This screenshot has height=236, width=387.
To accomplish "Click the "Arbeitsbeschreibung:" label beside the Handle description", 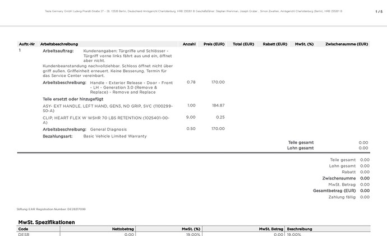I will (64, 82).
